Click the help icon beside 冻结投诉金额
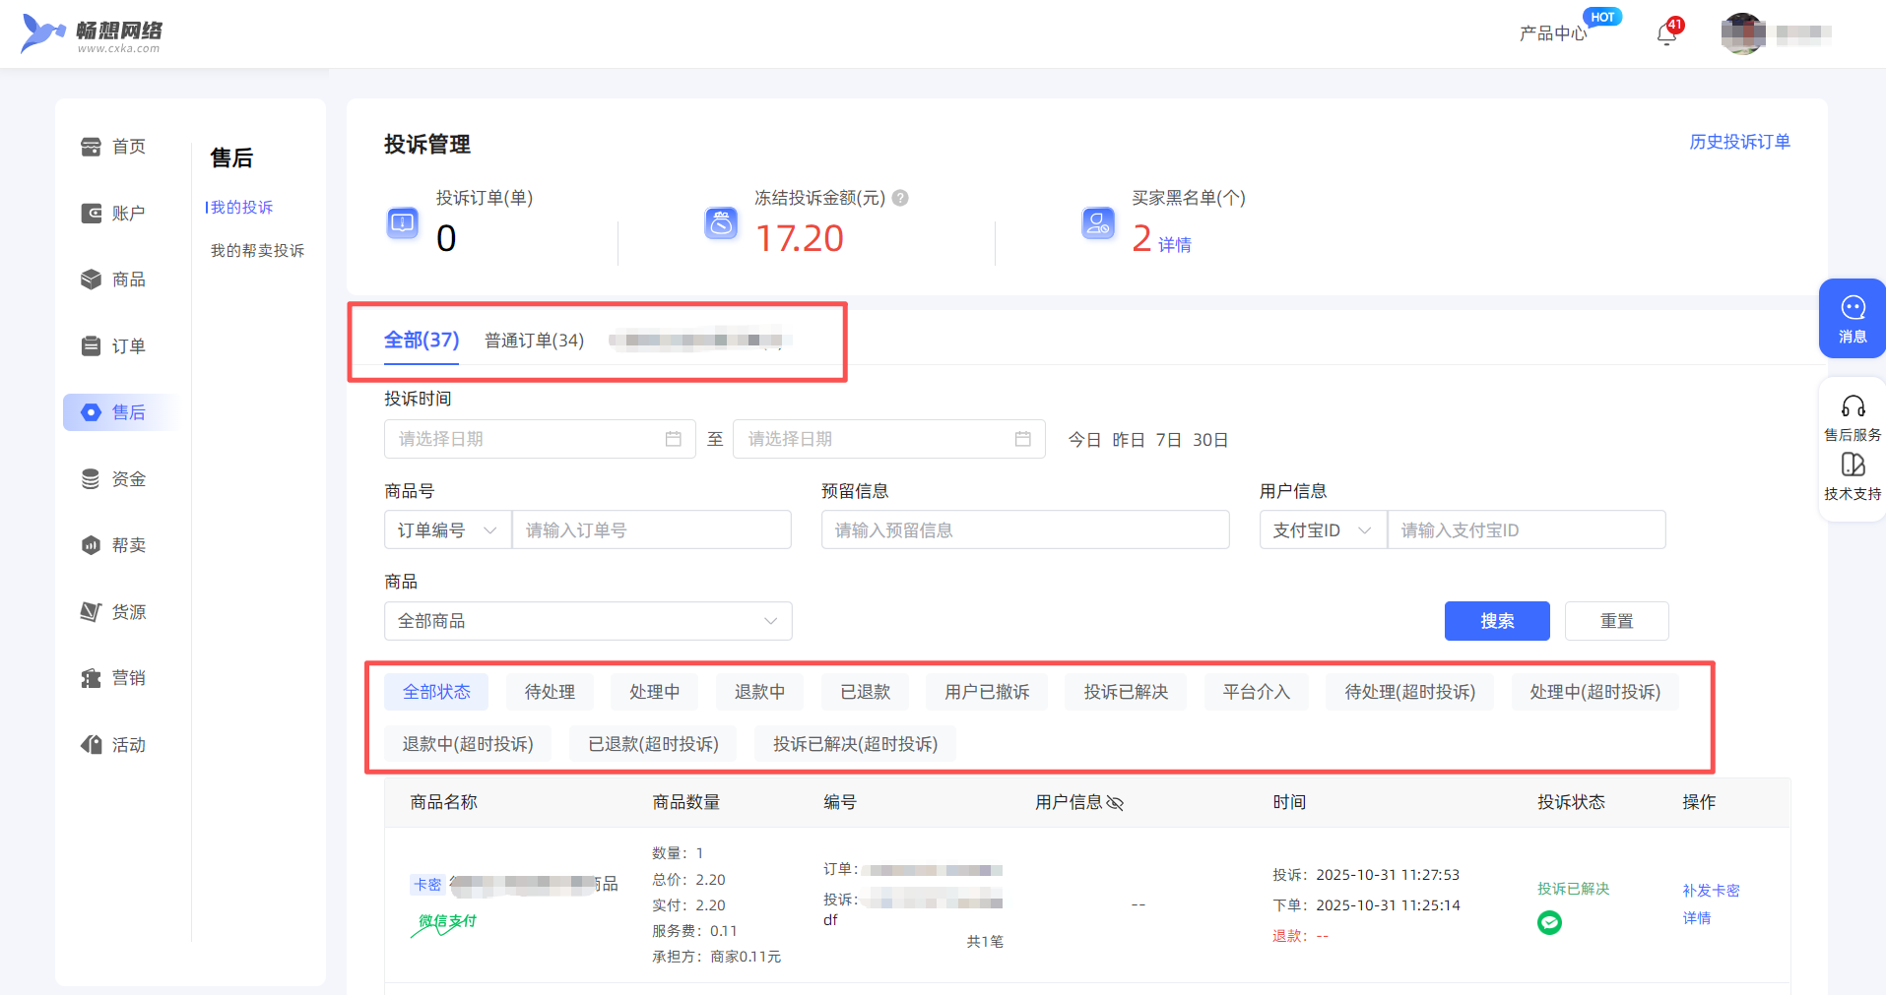This screenshot has height=995, width=1886. 900,198
